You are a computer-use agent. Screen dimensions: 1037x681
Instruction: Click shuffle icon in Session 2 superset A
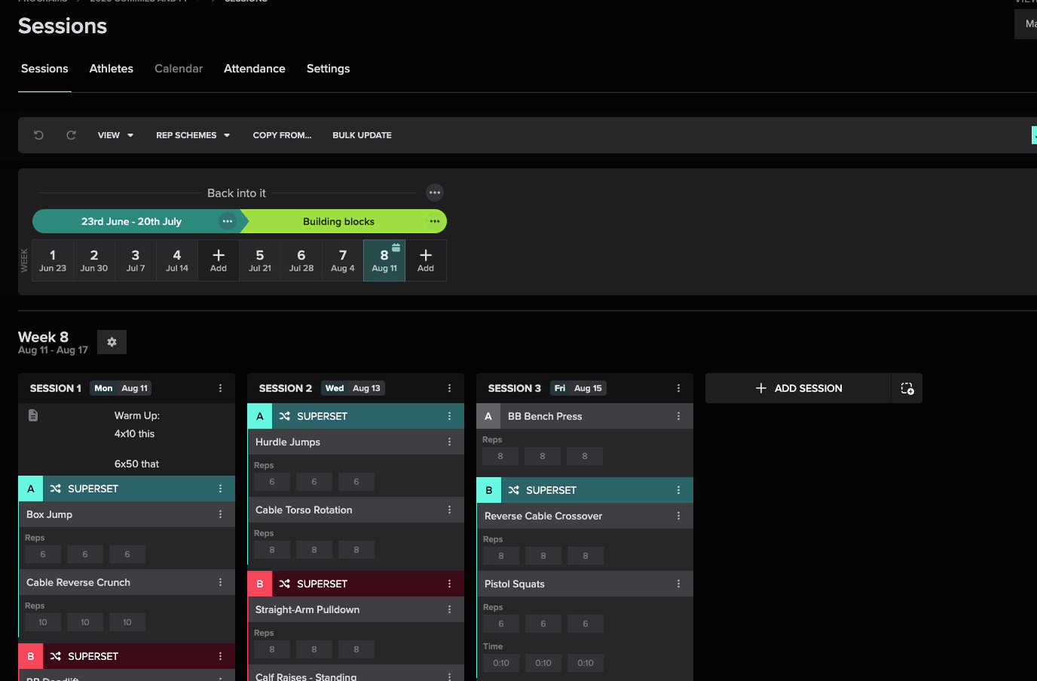(285, 416)
